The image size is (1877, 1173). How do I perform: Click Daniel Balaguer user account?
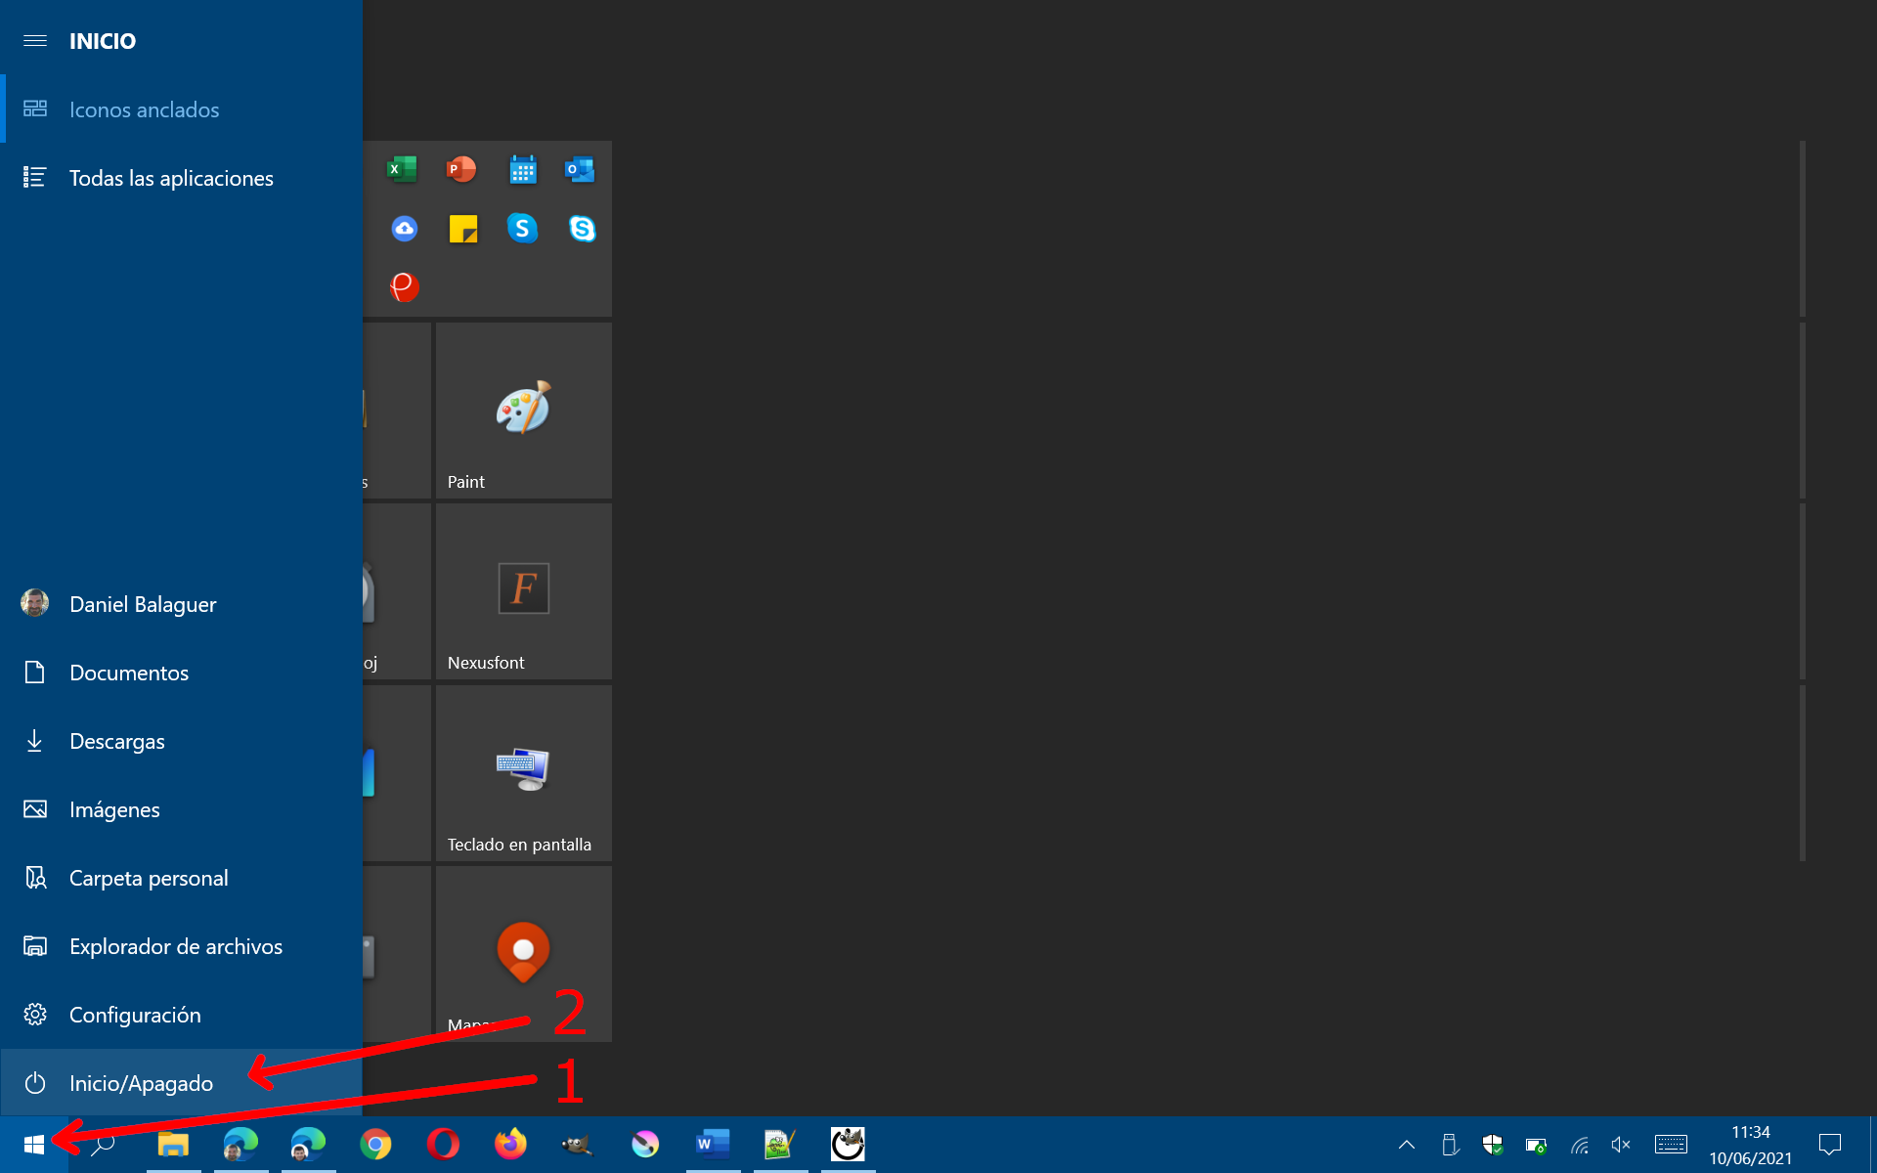pyautogui.click(x=143, y=604)
